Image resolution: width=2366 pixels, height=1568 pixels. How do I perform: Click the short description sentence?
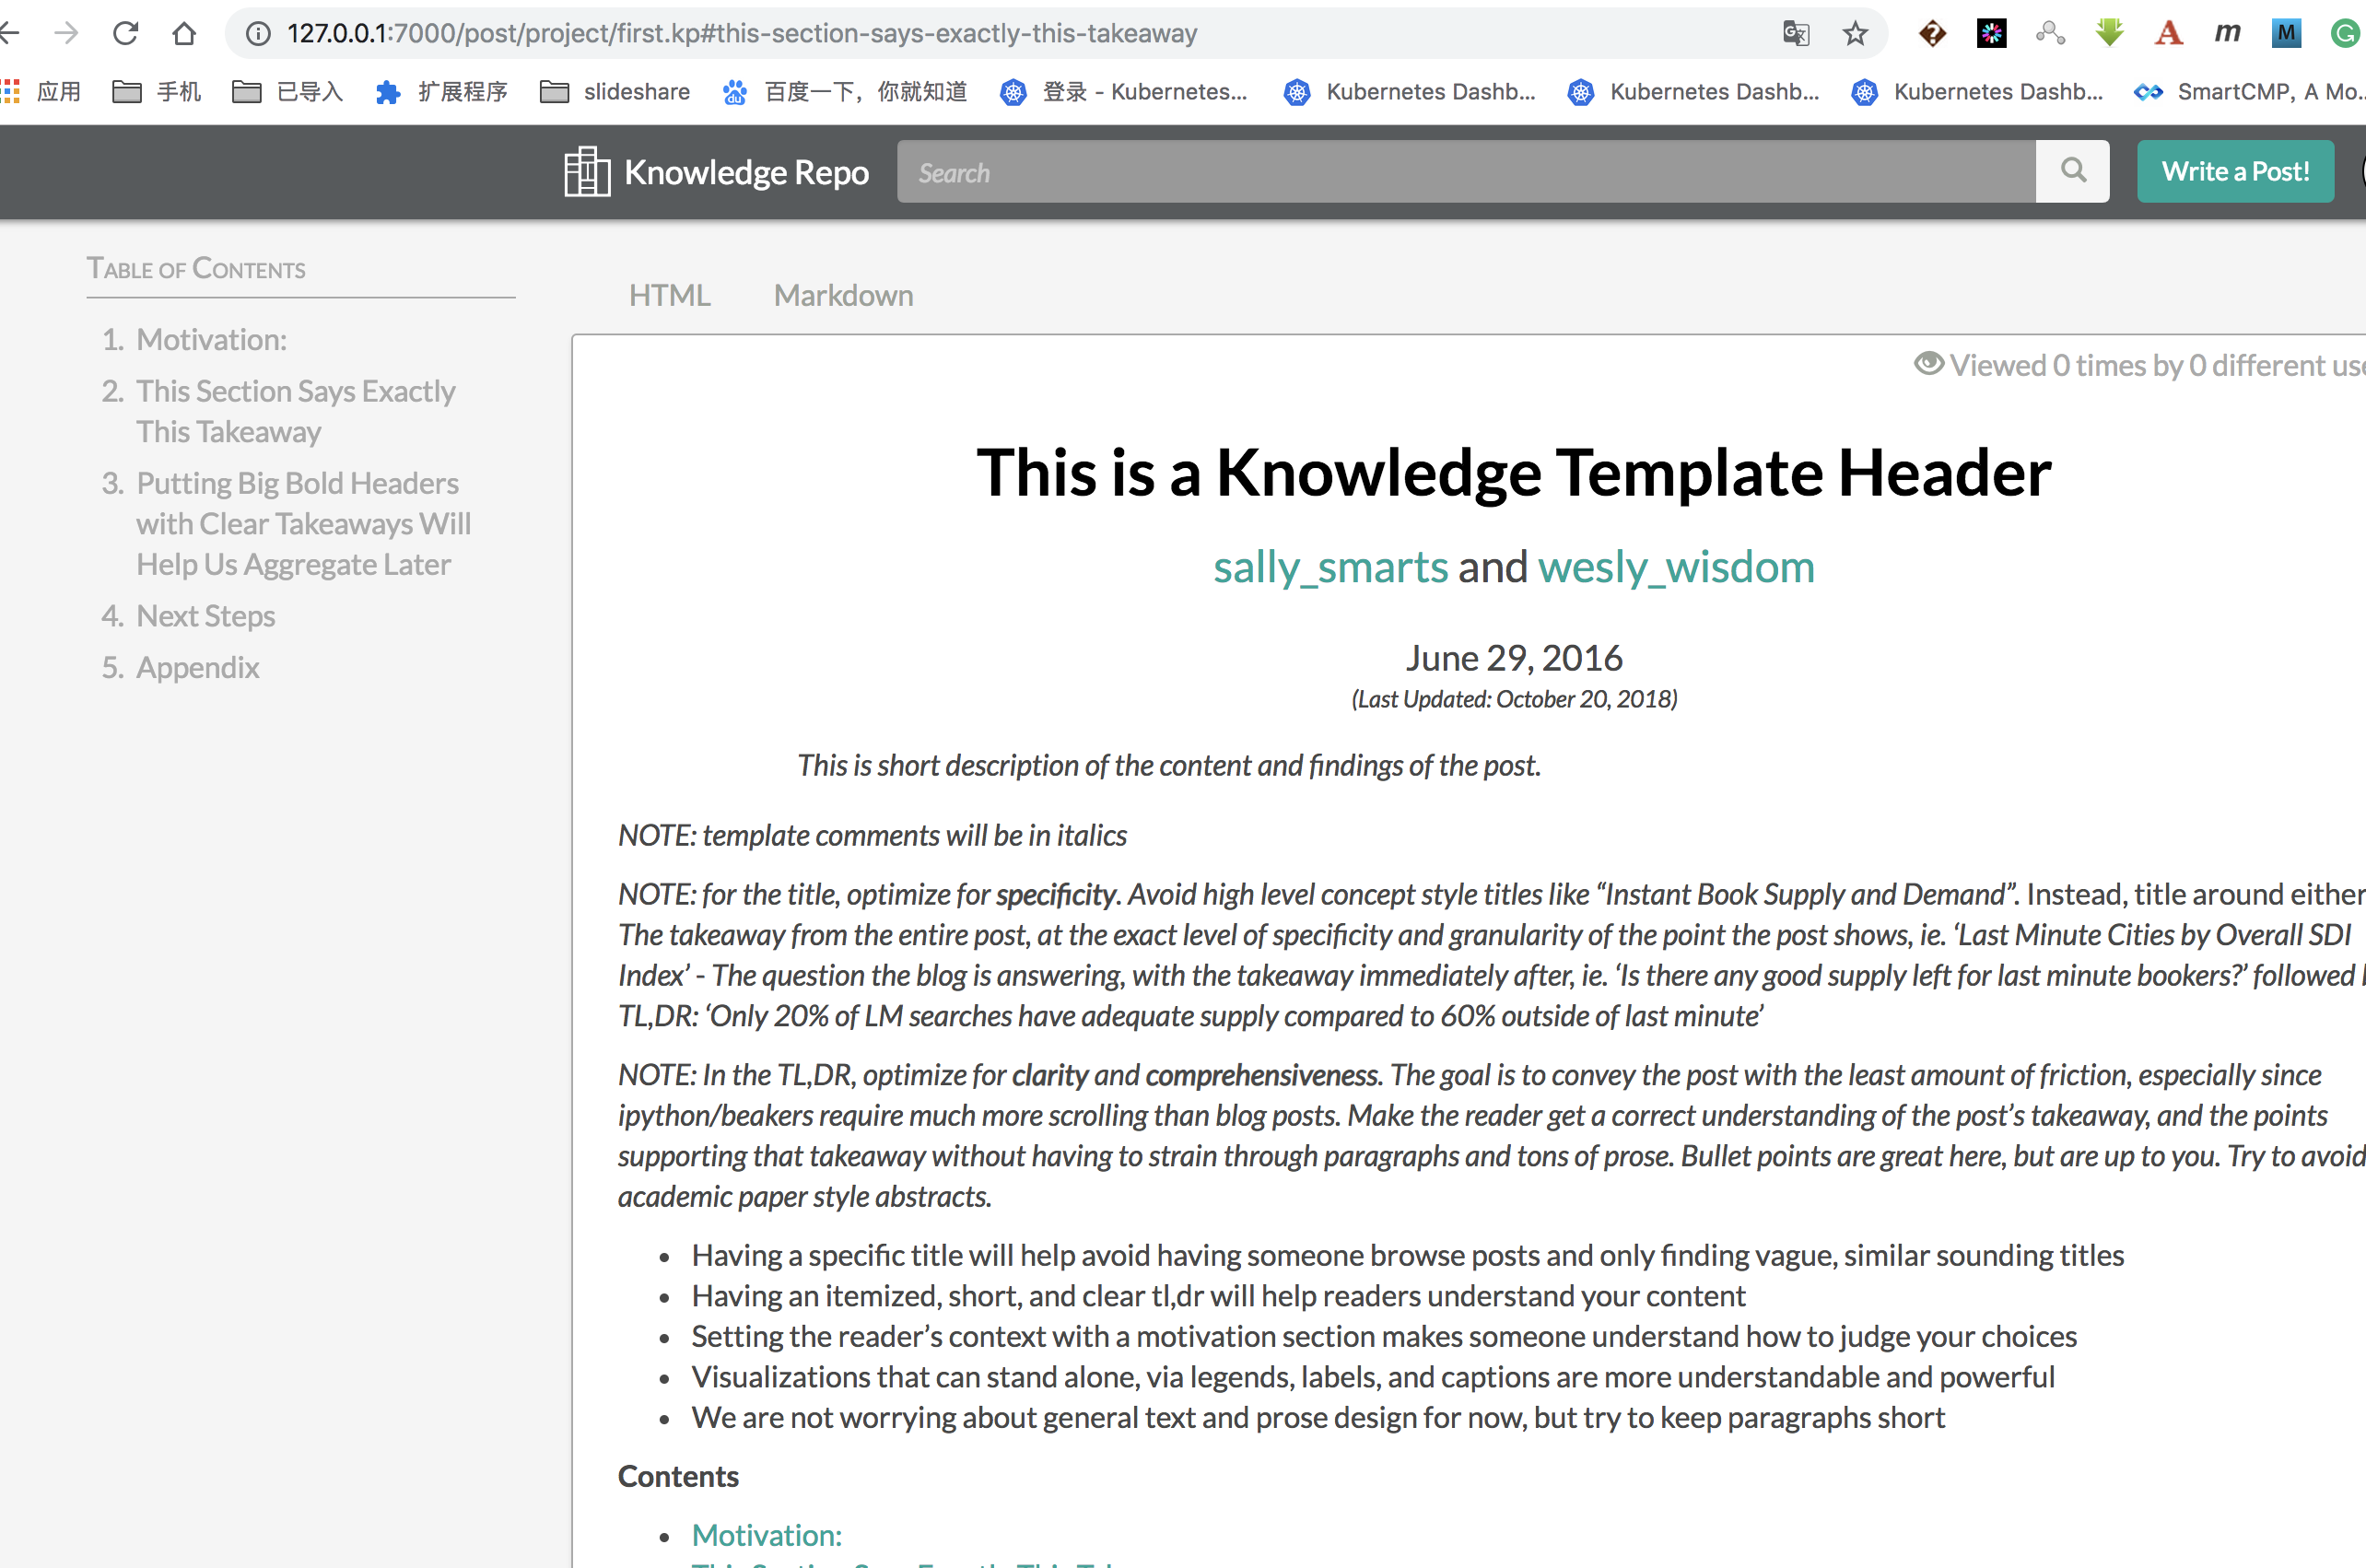(1168, 765)
